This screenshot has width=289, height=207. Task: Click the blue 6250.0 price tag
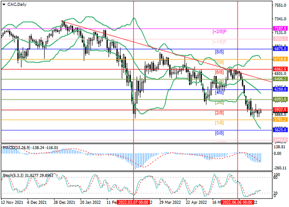coord(280,90)
